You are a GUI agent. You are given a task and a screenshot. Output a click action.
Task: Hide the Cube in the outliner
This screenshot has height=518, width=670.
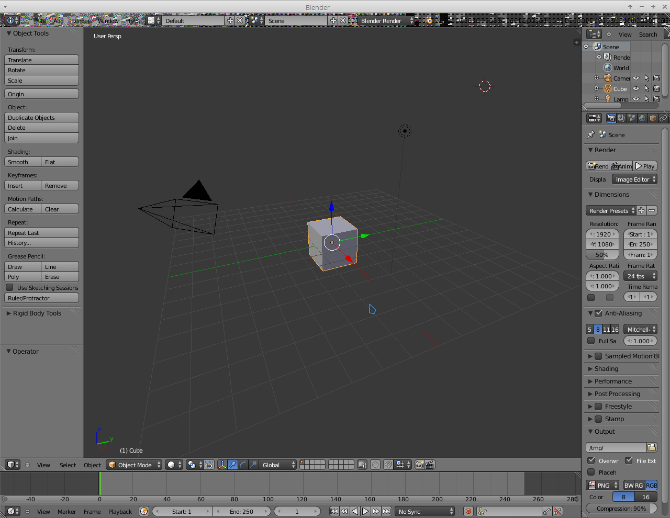(636, 89)
